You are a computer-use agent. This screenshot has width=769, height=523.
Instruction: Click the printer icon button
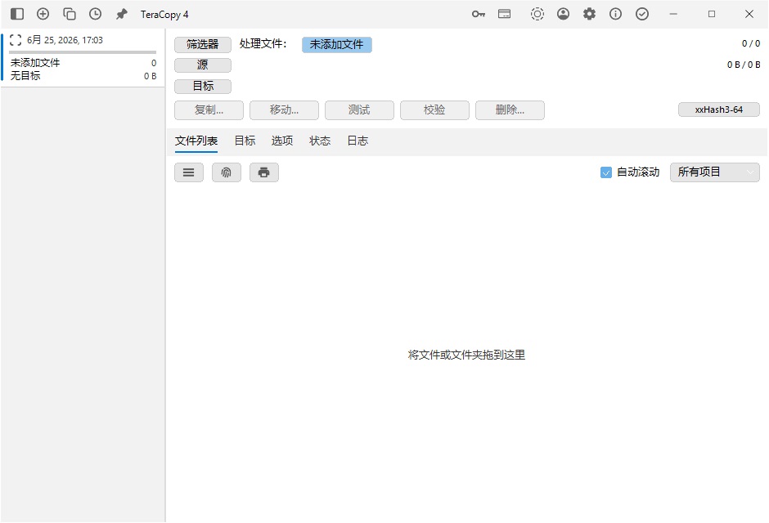click(x=264, y=172)
